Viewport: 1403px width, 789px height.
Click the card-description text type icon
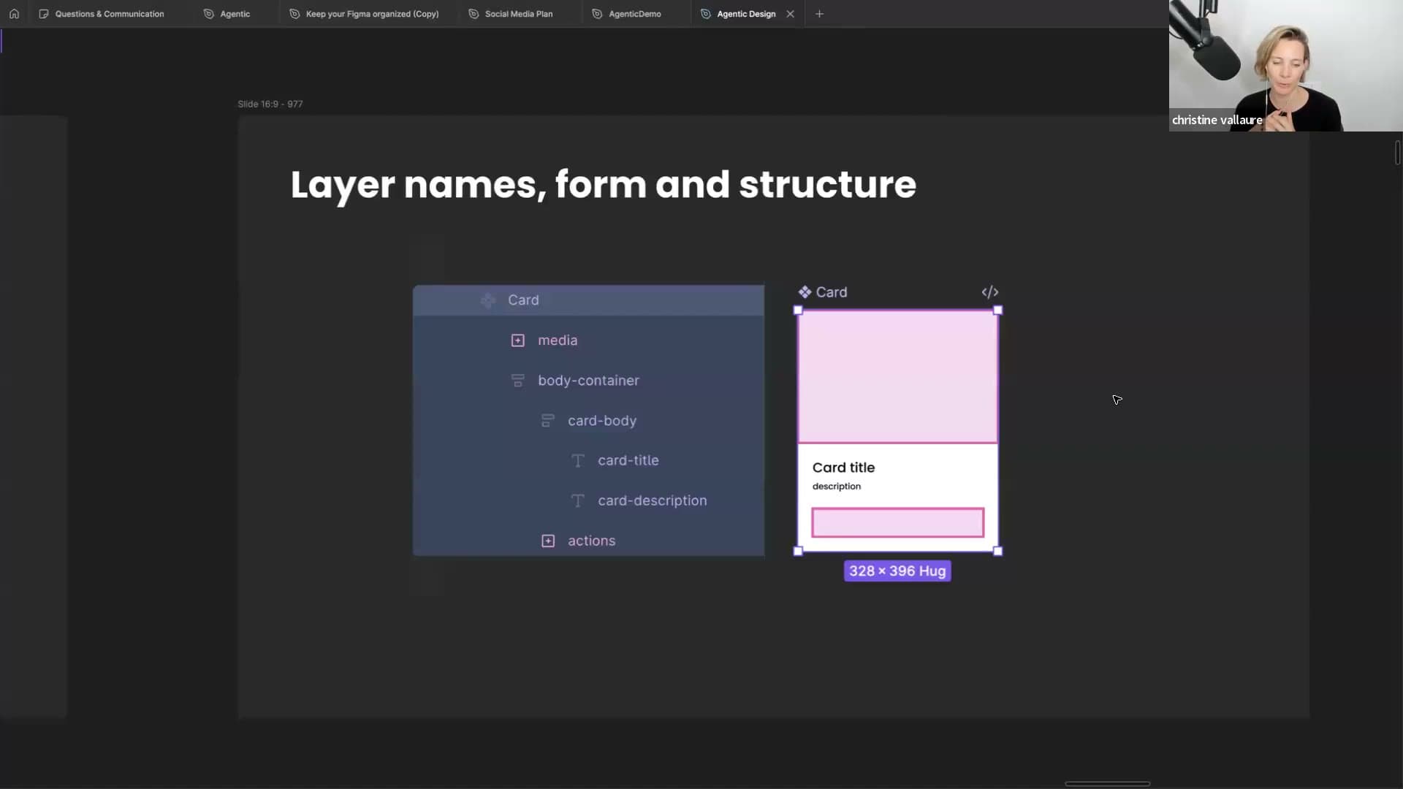(577, 501)
